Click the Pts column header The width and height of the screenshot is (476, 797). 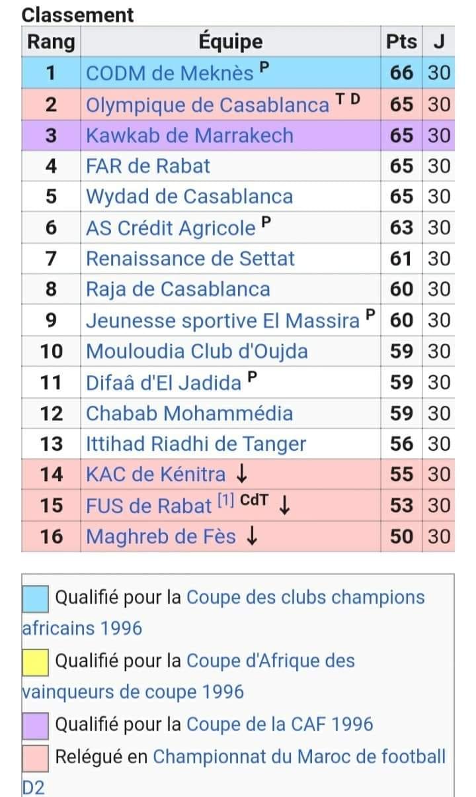pos(401,42)
